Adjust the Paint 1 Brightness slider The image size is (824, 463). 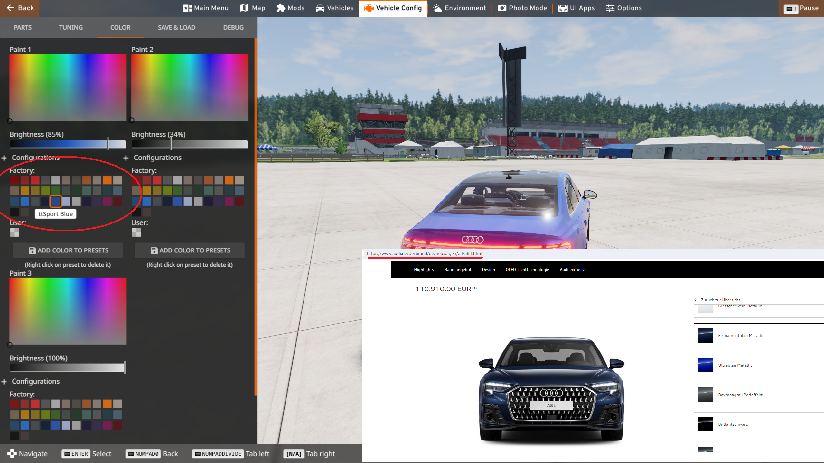coord(68,144)
